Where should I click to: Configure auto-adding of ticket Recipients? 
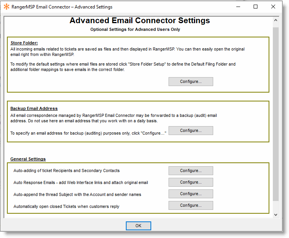pos(190,170)
